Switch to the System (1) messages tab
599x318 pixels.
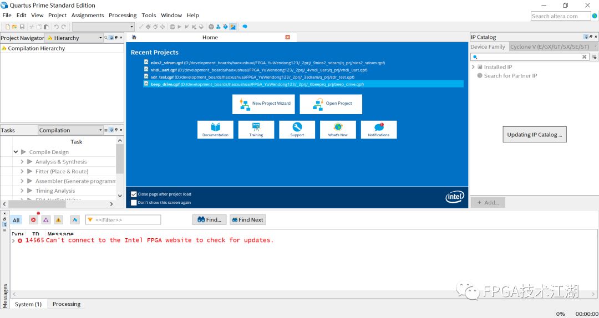click(28, 304)
